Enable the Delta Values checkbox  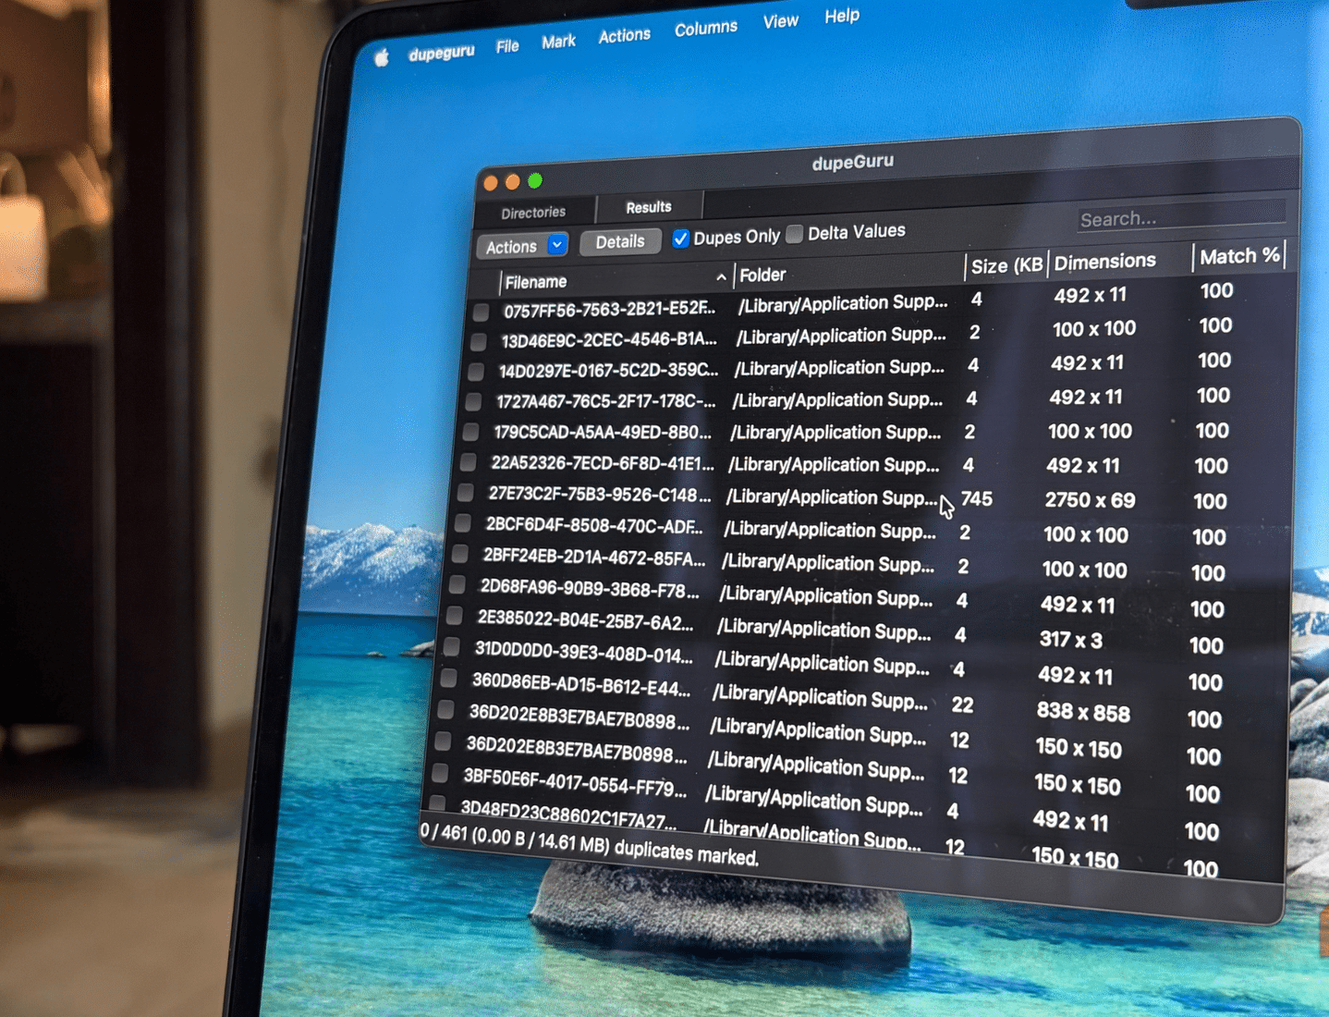(794, 234)
